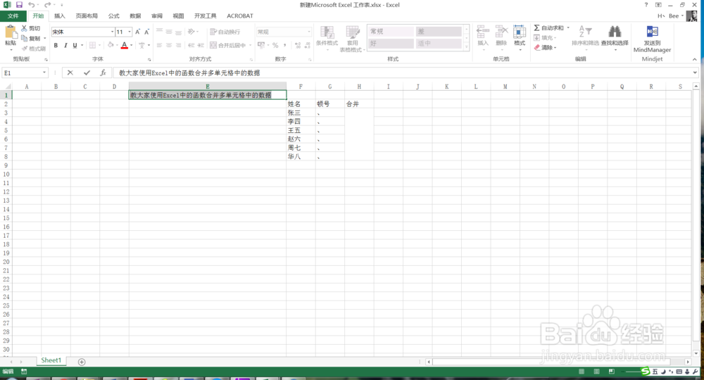The height and width of the screenshot is (380, 704).
Task: Apply percent style format
Action: click(x=275, y=45)
